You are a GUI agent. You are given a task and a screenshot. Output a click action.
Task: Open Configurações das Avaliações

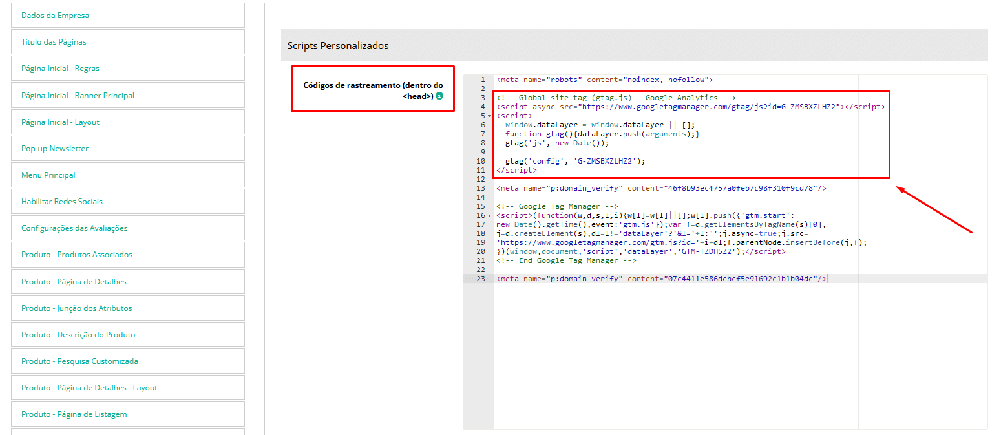point(128,228)
